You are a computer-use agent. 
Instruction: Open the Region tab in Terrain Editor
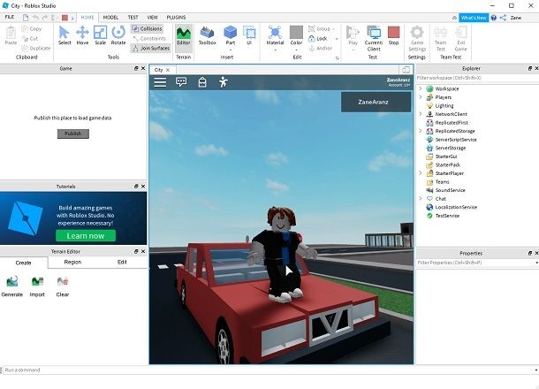pyautogui.click(x=72, y=262)
